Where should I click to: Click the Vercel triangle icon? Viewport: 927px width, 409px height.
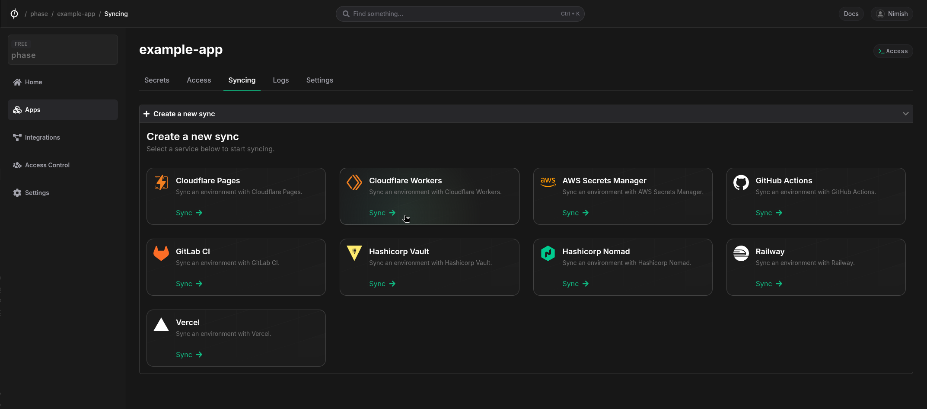(161, 324)
